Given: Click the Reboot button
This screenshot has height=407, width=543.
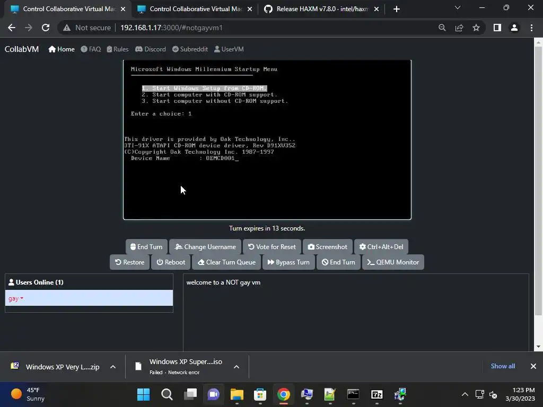Looking at the screenshot, I should 171,262.
